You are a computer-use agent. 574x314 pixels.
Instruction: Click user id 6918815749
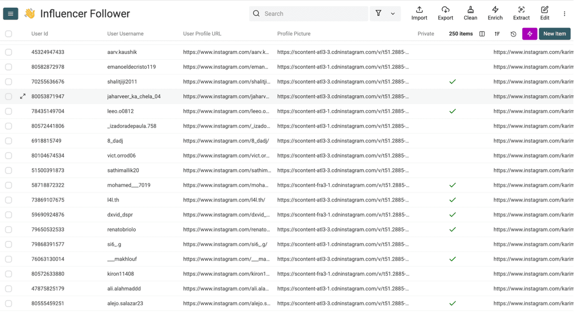[x=46, y=141]
